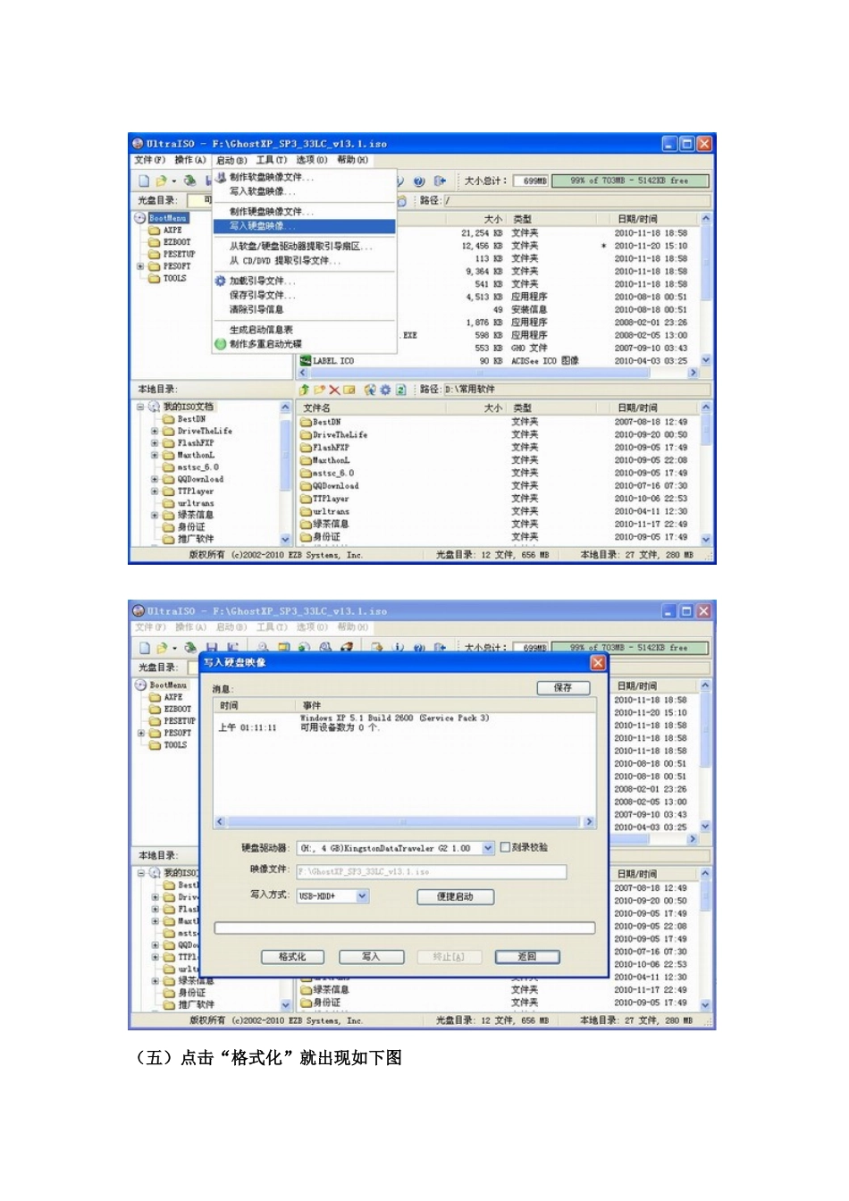Click write progress bar in dialog
This screenshot has width=849, height=1201.
405,928
